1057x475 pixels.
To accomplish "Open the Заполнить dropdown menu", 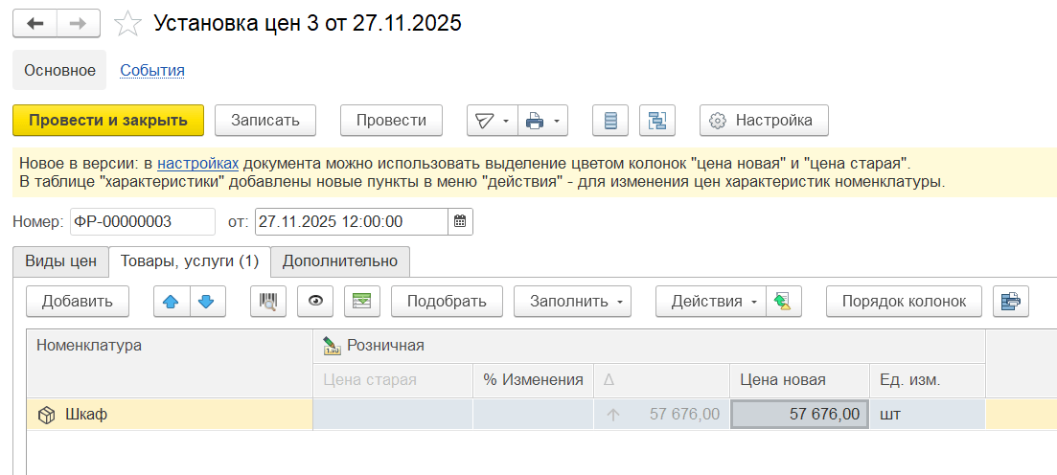I will (572, 301).
